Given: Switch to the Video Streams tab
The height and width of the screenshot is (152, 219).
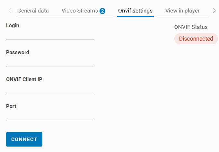Looking at the screenshot, I should pos(80,11).
